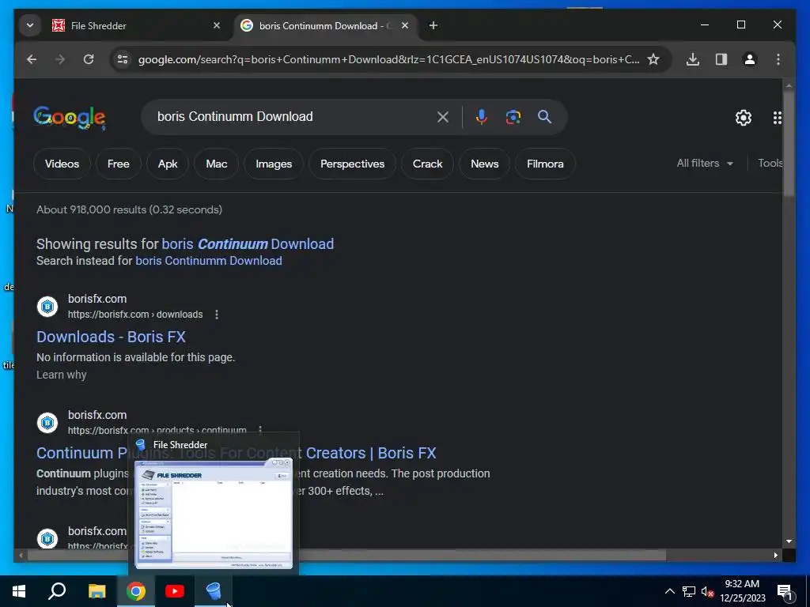Open notification center icon
The width and height of the screenshot is (810, 607).
coord(785,592)
